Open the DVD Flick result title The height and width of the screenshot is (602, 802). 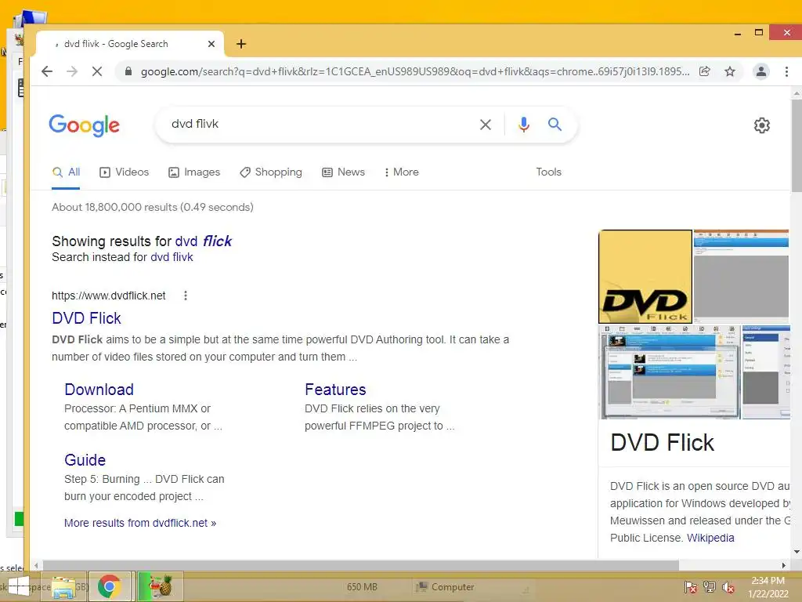(x=86, y=318)
